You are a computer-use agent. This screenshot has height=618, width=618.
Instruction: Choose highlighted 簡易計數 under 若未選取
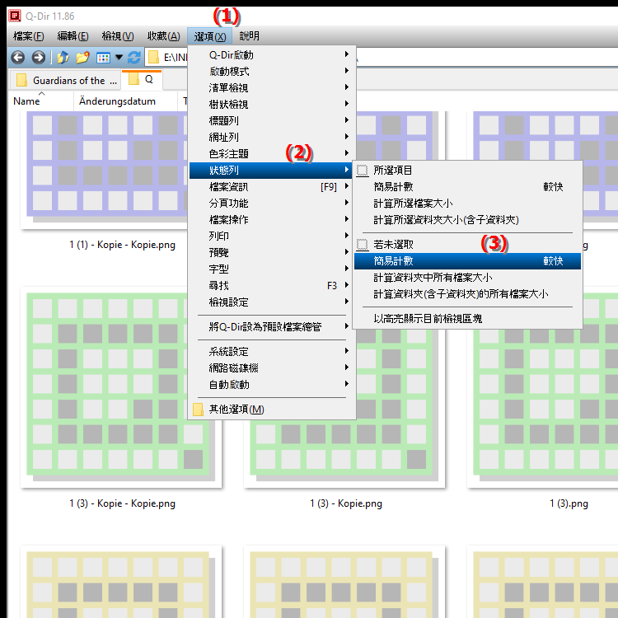point(467,261)
